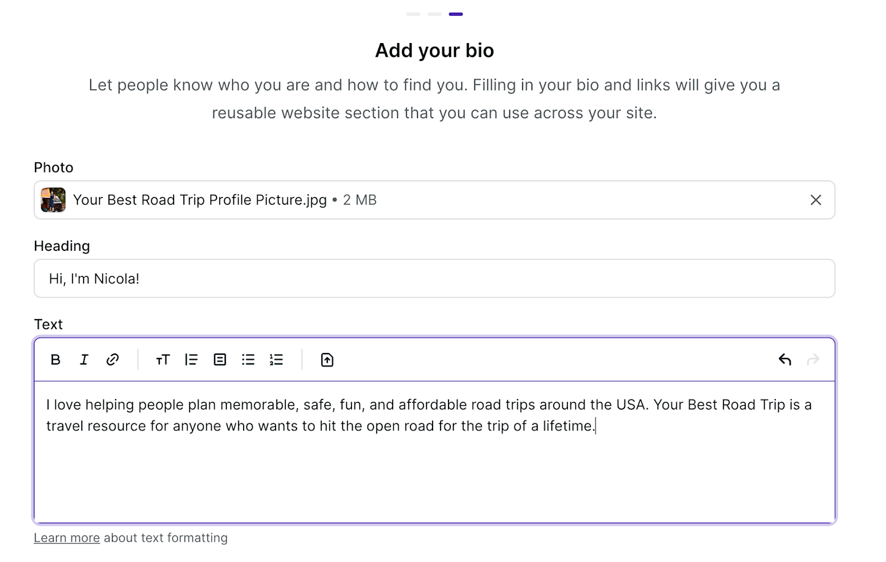This screenshot has width=886, height=562.
Task: Click the uploaded photo file name
Action: coord(199,200)
